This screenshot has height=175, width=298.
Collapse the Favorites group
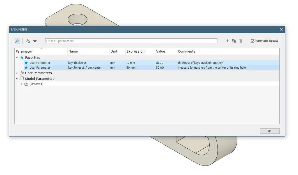click(17, 57)
